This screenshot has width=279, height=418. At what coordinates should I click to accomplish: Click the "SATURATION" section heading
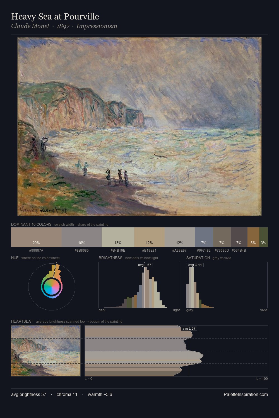(198, 258)
